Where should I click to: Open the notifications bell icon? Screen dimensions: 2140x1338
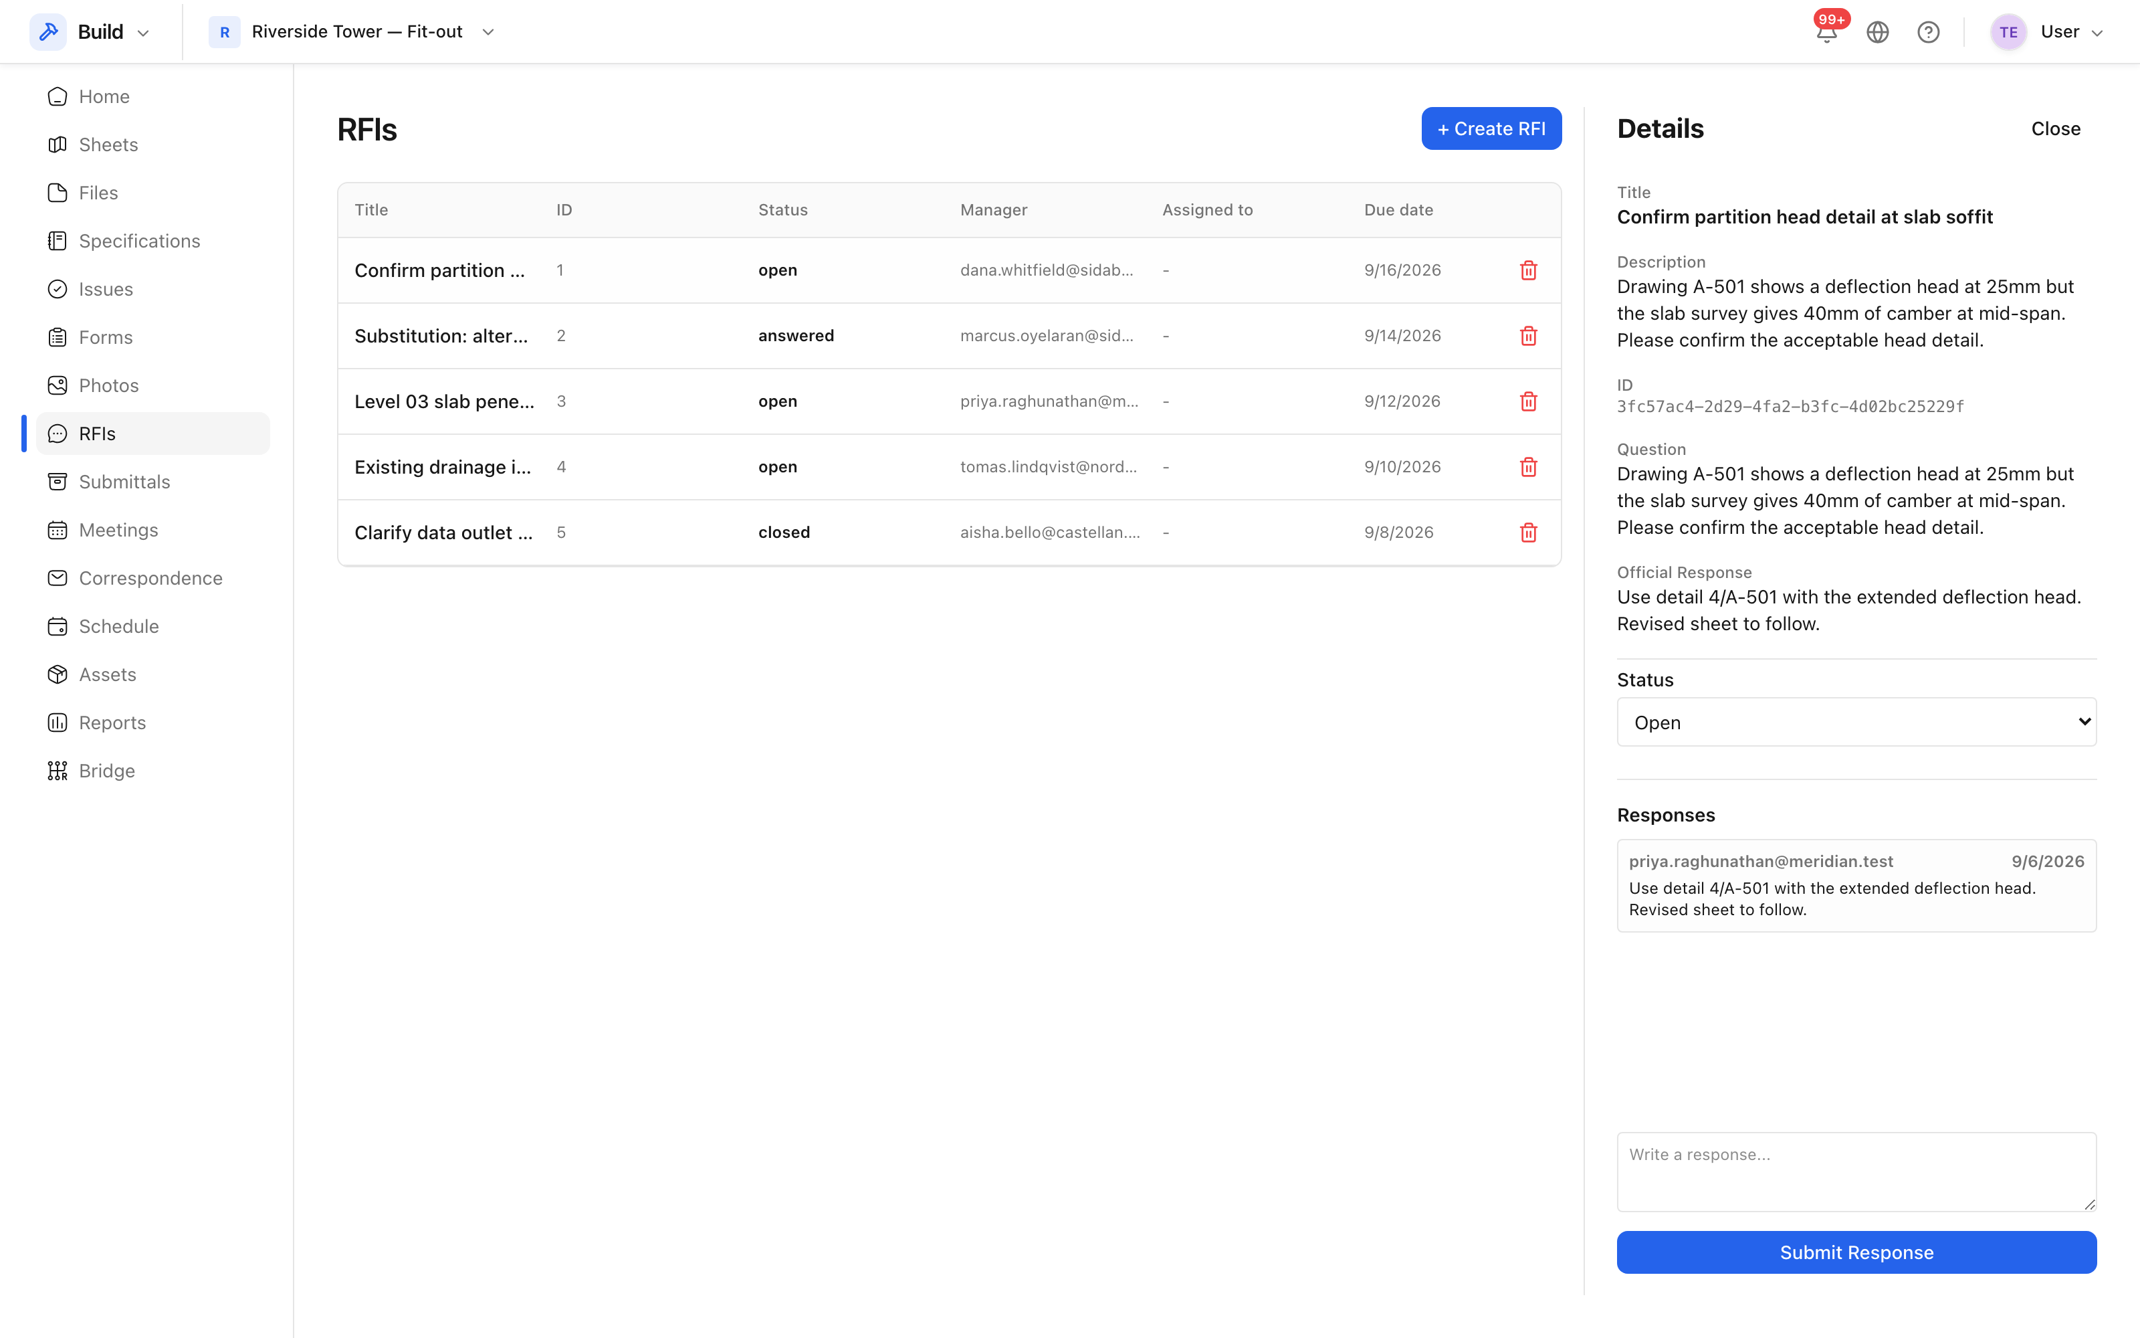[x=1826, y=33]
